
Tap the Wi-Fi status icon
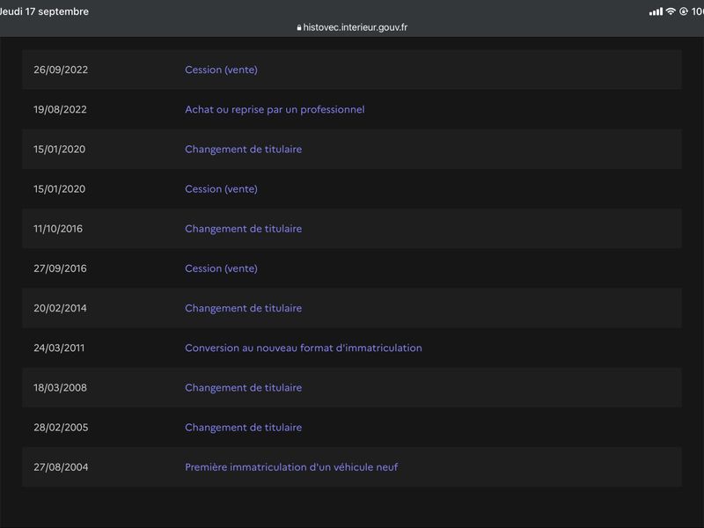click(671, 11)
